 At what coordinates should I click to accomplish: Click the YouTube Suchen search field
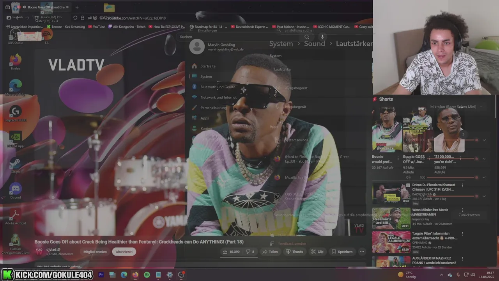pyautogui.click(x=240, y=37)
